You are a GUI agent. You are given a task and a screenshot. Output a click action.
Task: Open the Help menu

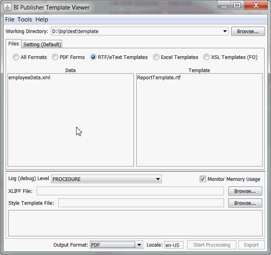point(42,20)
